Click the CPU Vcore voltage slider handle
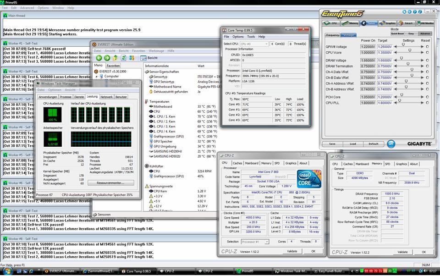The width and height of the screenshot is (440, 276). [410, 50]
